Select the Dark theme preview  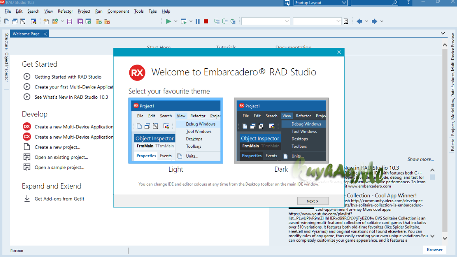[x=281, y=130]
